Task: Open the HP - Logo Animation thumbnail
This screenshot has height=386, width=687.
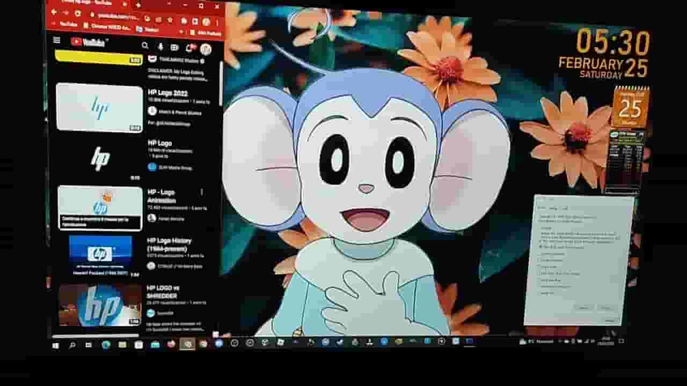Action: coord(100,208)
